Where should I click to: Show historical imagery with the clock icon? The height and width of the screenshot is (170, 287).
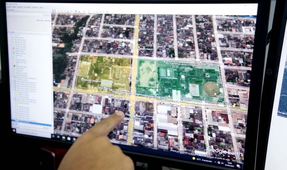[x=76, y=11]
